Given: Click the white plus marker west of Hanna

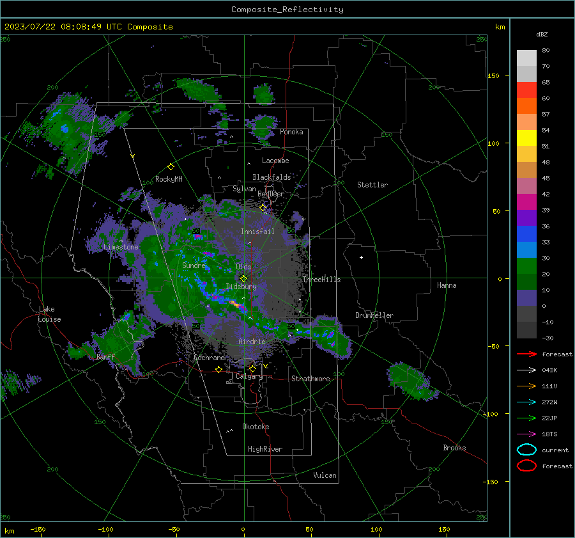Looking at the screenshot, I should click(361, 257).
